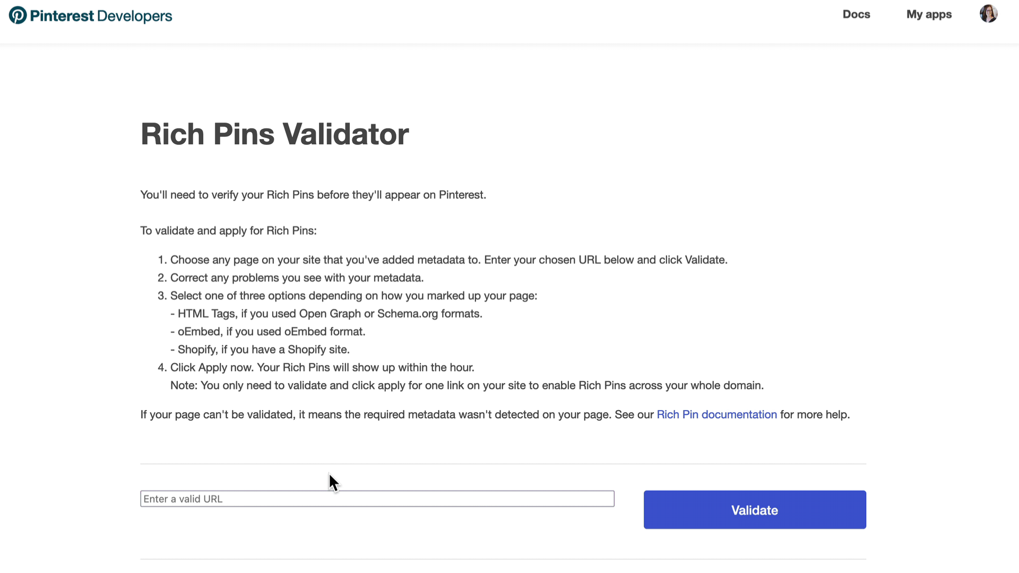Open the Rich Pin documentation link
This screenshot has width=1019, height=573.
coord(716,414)
